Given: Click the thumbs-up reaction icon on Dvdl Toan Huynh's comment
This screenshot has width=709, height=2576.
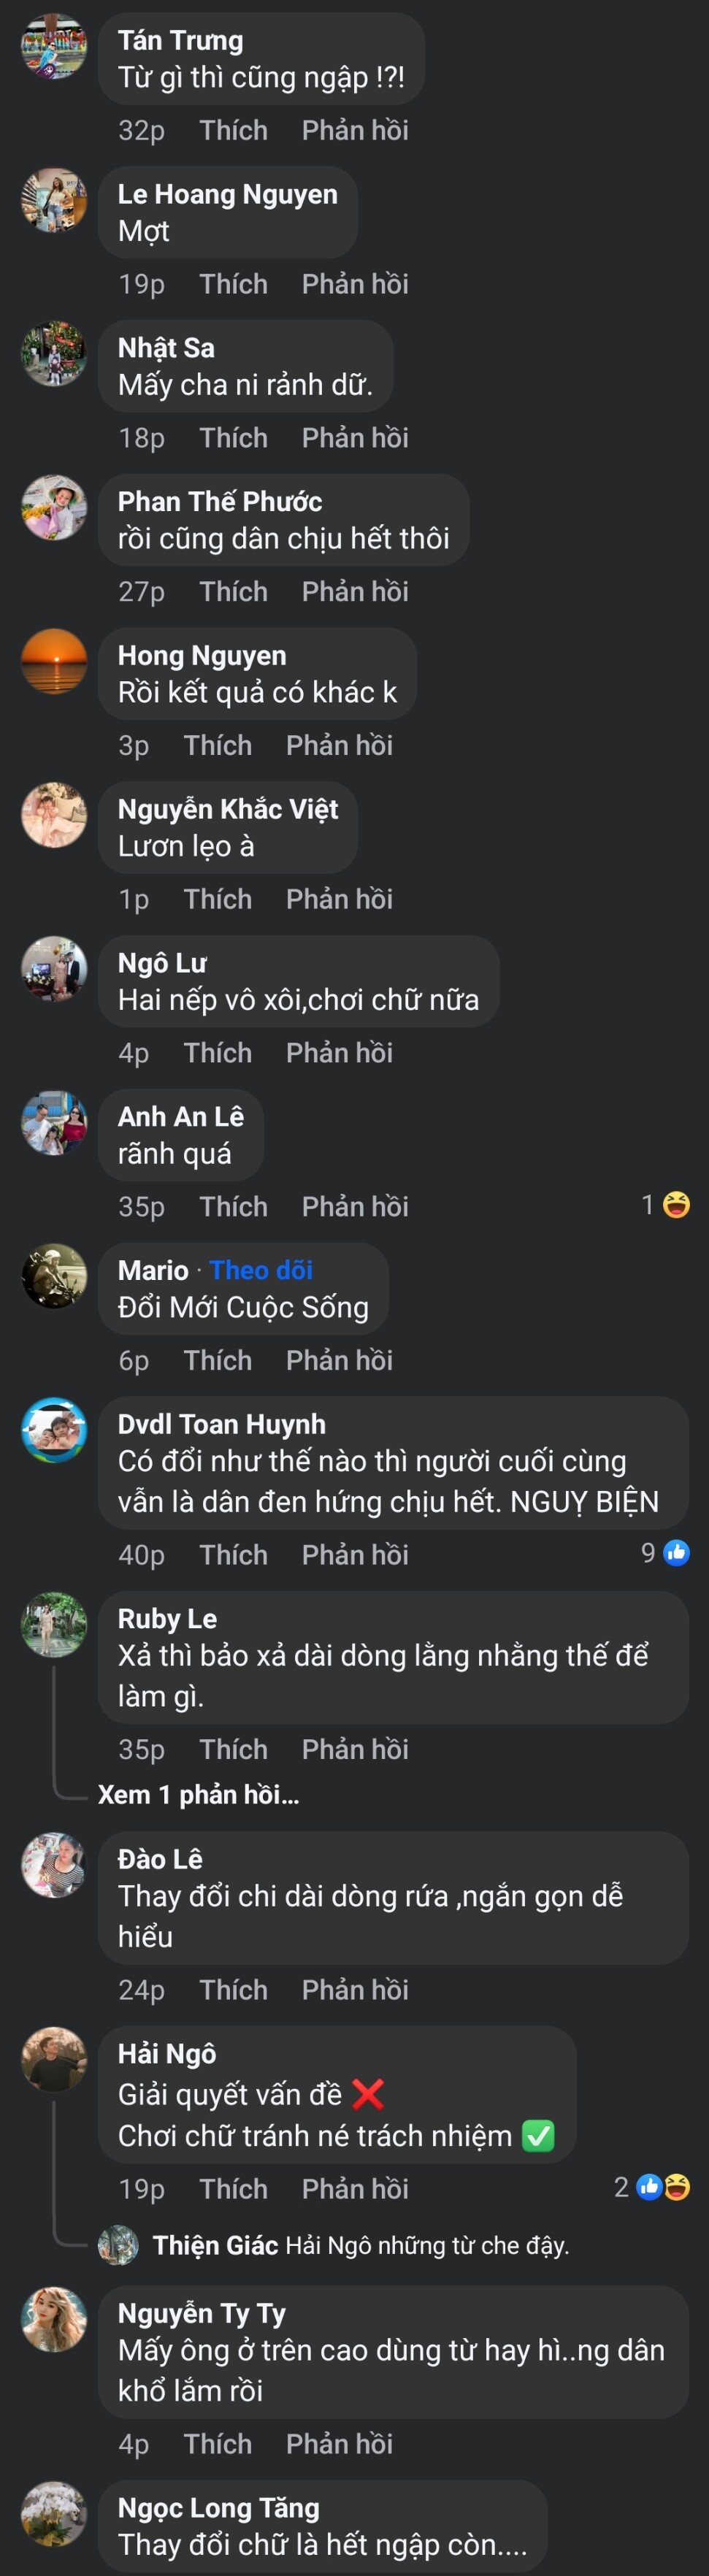Looking at the screenshot, I should tap(678, 1554).
